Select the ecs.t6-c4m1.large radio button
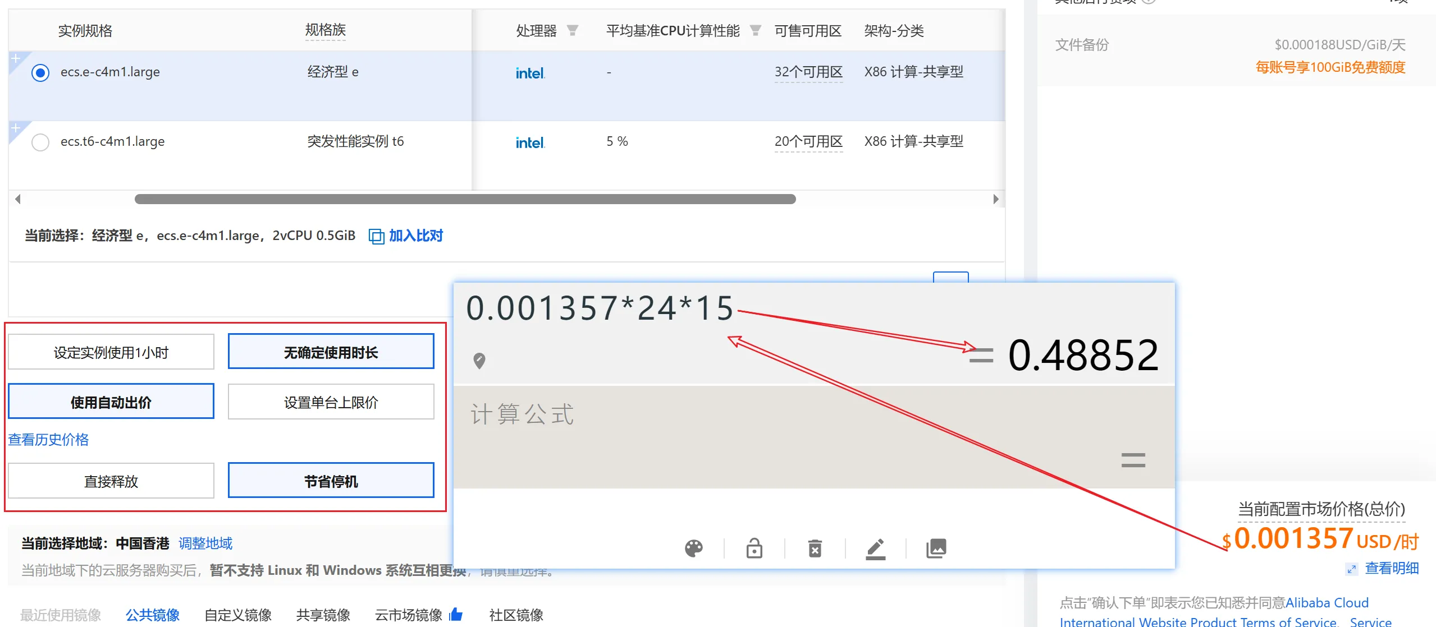The width and height of the screenshot is (1436, 627). point(40,142)
